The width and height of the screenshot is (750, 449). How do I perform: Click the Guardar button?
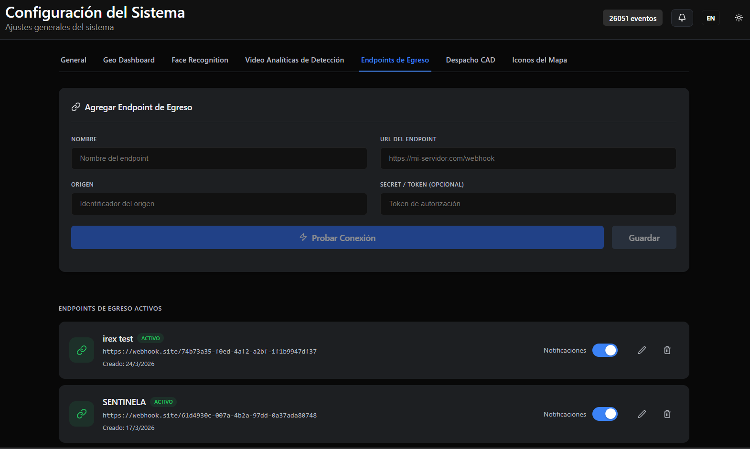644,238
